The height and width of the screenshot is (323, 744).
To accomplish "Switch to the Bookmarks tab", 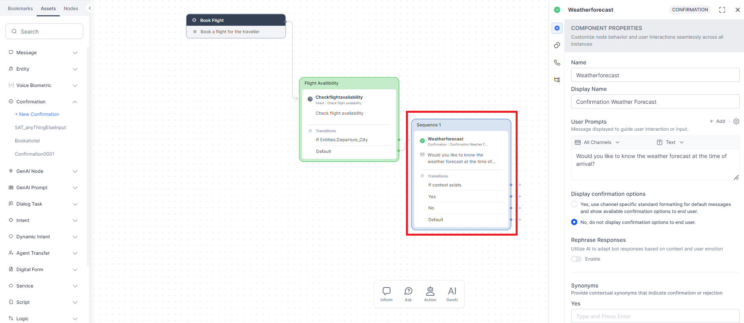I will coord(20,8).
